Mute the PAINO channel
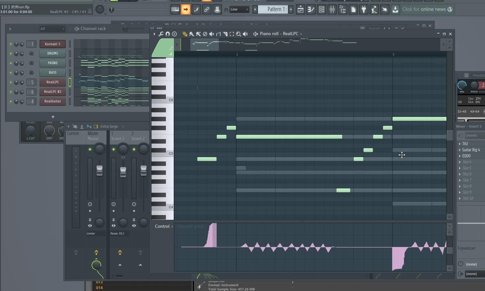485x291 pixels. tap(11, 63)
